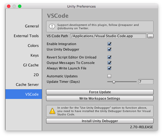
Task: Toggle the Use Unity Debugger checkbox
Action: click(x=109, y=49)
